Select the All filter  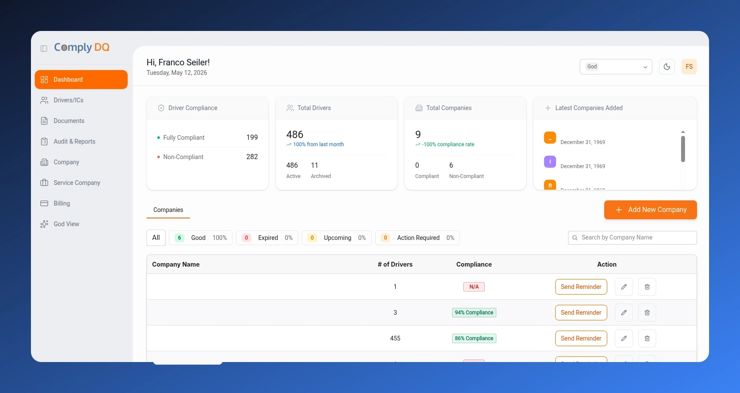point(156,238)
